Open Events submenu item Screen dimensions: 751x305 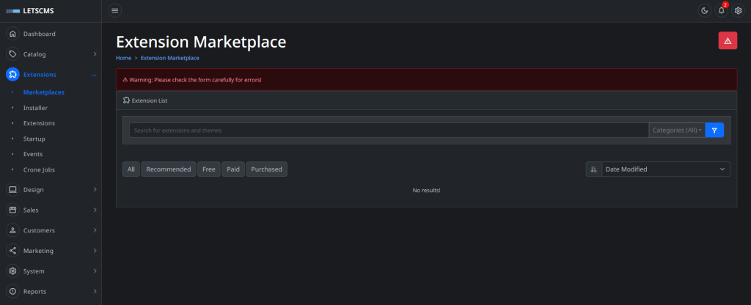[x=33, y=154]
